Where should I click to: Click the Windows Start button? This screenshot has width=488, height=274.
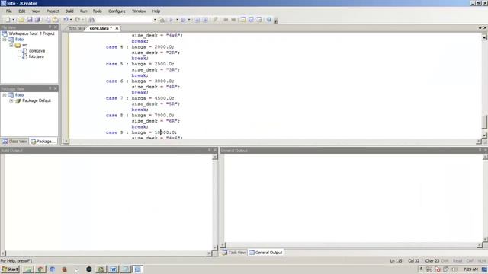pos(10,269)
